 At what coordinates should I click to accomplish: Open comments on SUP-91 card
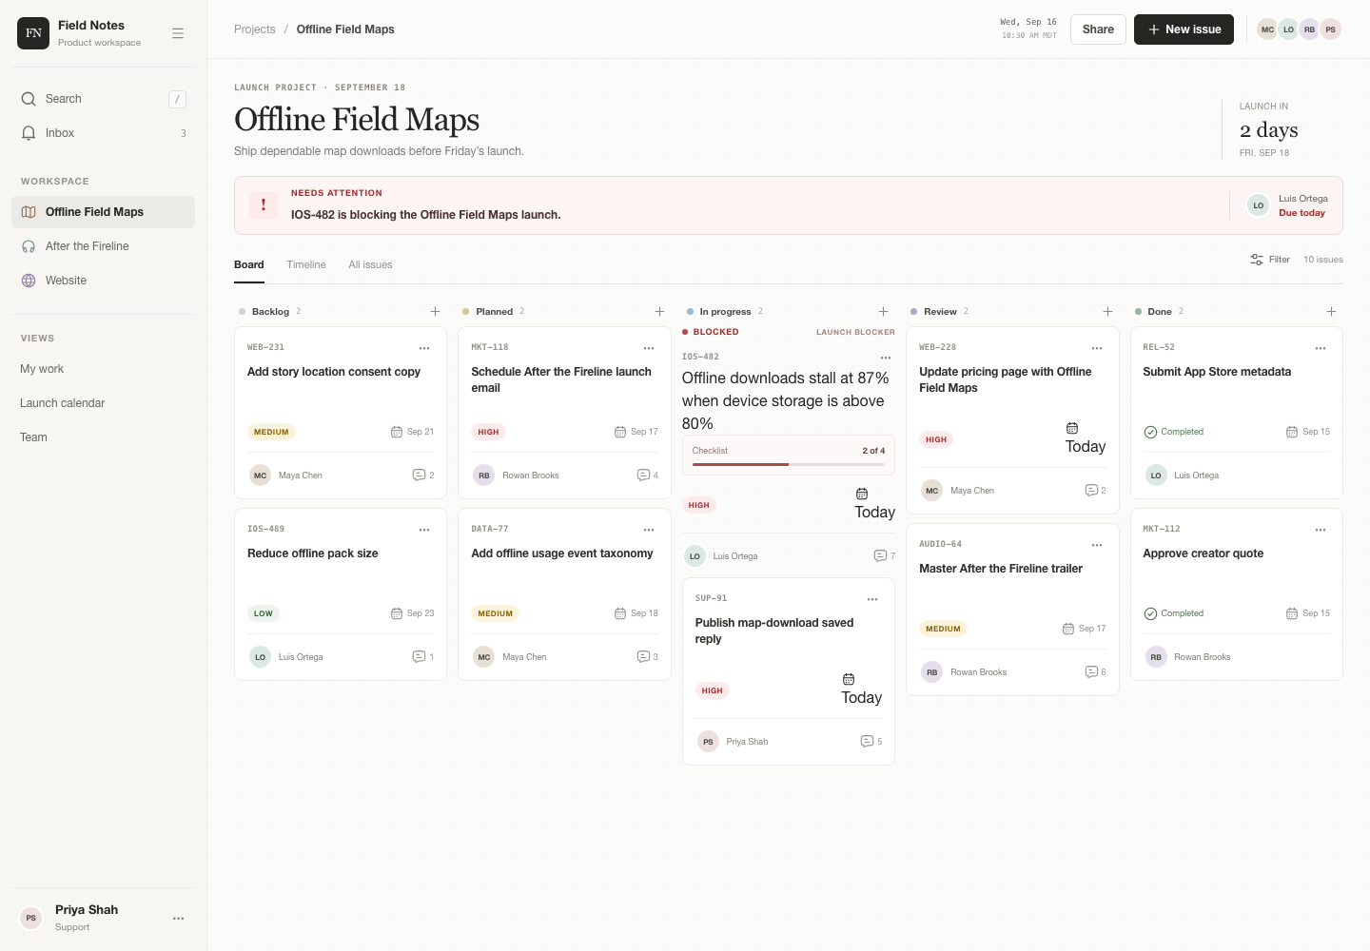pyautogui.click(x=871, y=742)
